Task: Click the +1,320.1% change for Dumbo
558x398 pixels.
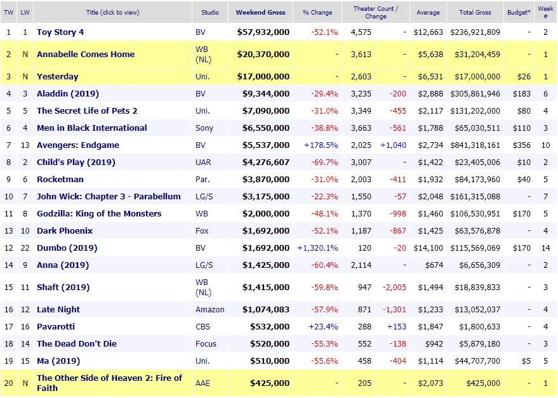Action: coord(317,248)
